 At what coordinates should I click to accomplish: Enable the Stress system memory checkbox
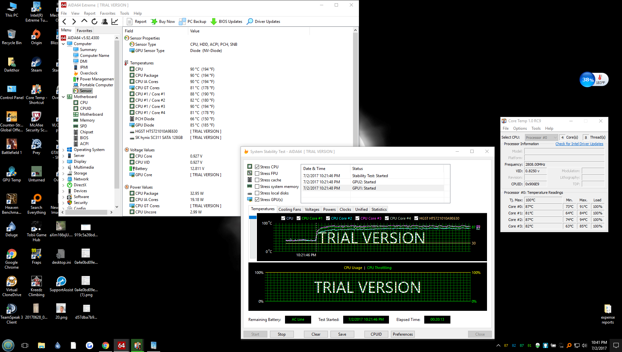coord(257,187)
